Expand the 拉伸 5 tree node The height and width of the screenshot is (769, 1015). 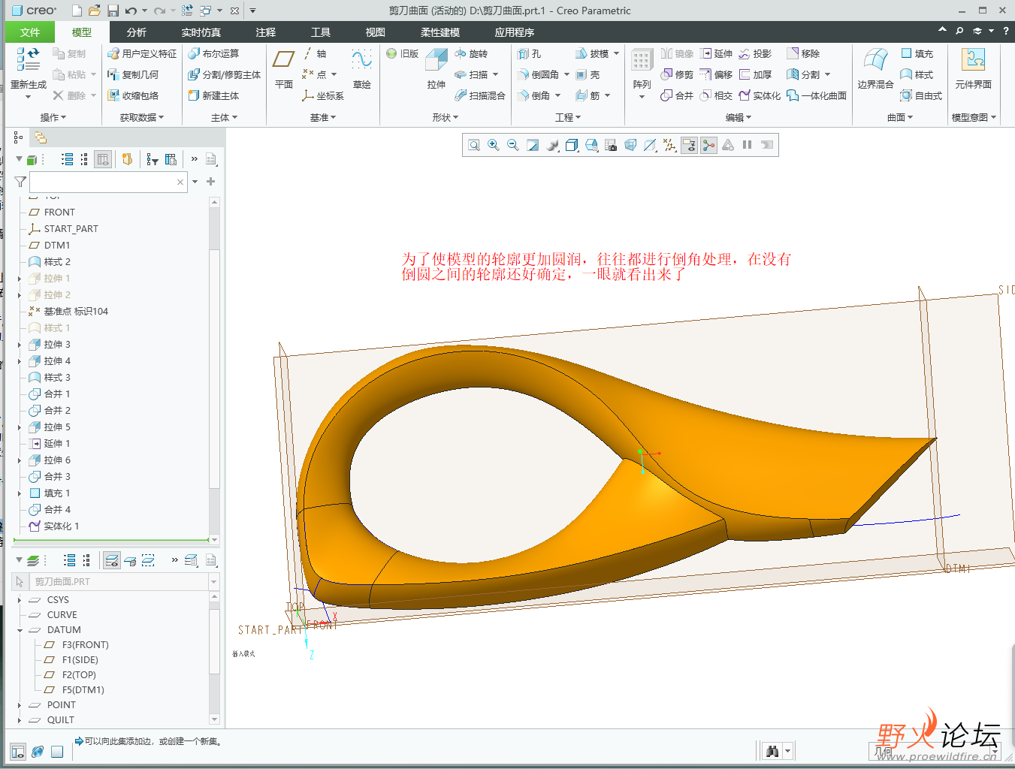coord(20,427)
